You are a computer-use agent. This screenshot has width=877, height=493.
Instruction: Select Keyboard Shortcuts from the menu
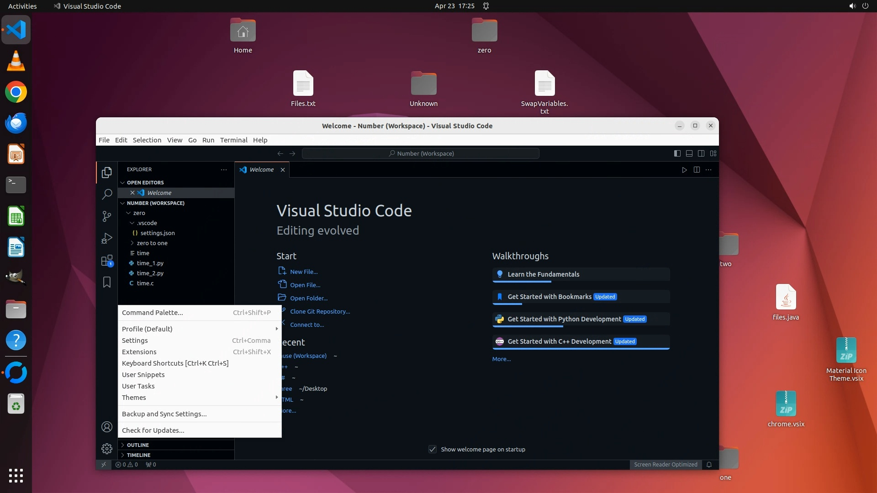(x=175, y=363)
